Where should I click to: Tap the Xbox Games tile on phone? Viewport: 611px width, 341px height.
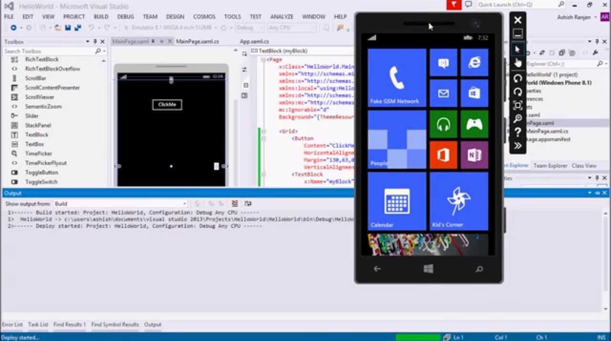(x=474, y=124)
